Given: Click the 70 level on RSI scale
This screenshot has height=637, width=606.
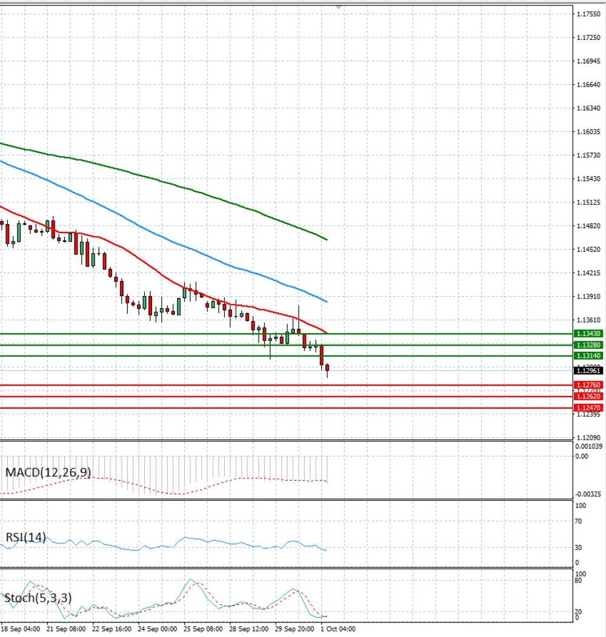Looking at the screenshot, I should click(578, 521).
